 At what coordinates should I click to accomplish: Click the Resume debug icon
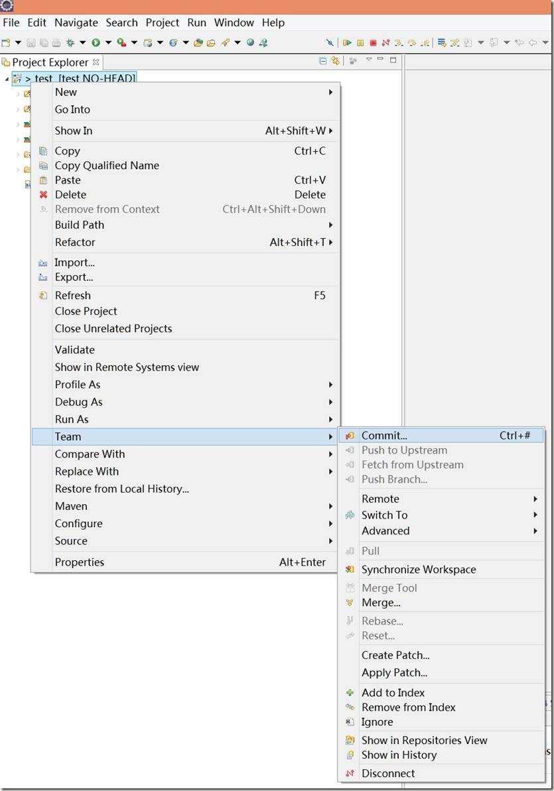coord(347,42)
